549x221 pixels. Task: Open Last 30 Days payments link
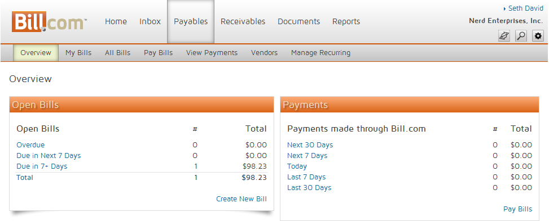309,187
